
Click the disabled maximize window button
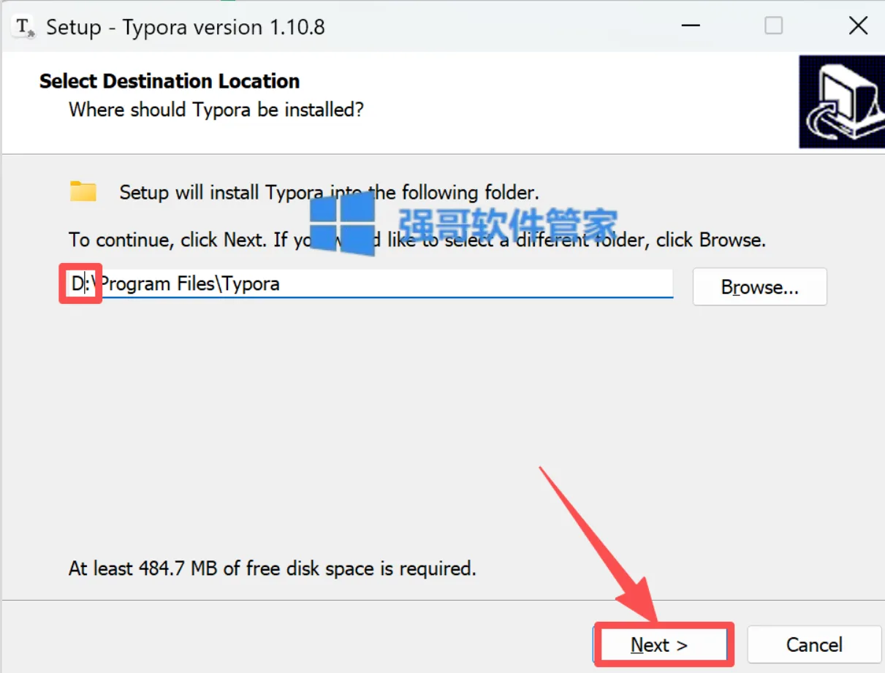tap(773, 26)
